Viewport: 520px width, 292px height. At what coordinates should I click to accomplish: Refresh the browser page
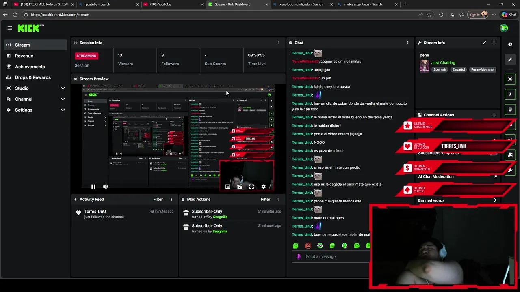(x=15, y=15)
